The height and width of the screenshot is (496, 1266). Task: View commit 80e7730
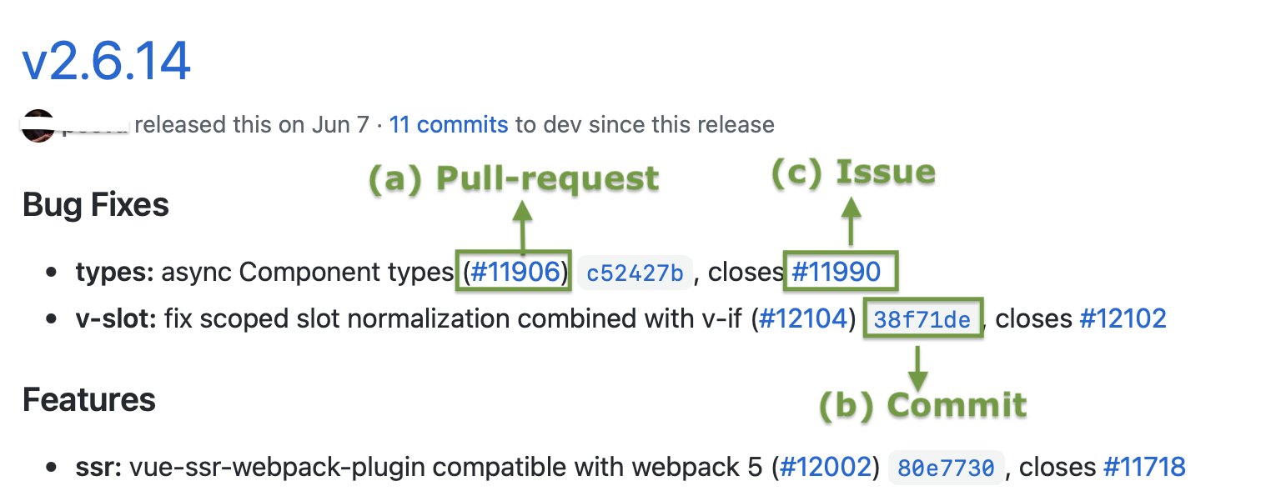pyautogui.click(x=947, y=468)
